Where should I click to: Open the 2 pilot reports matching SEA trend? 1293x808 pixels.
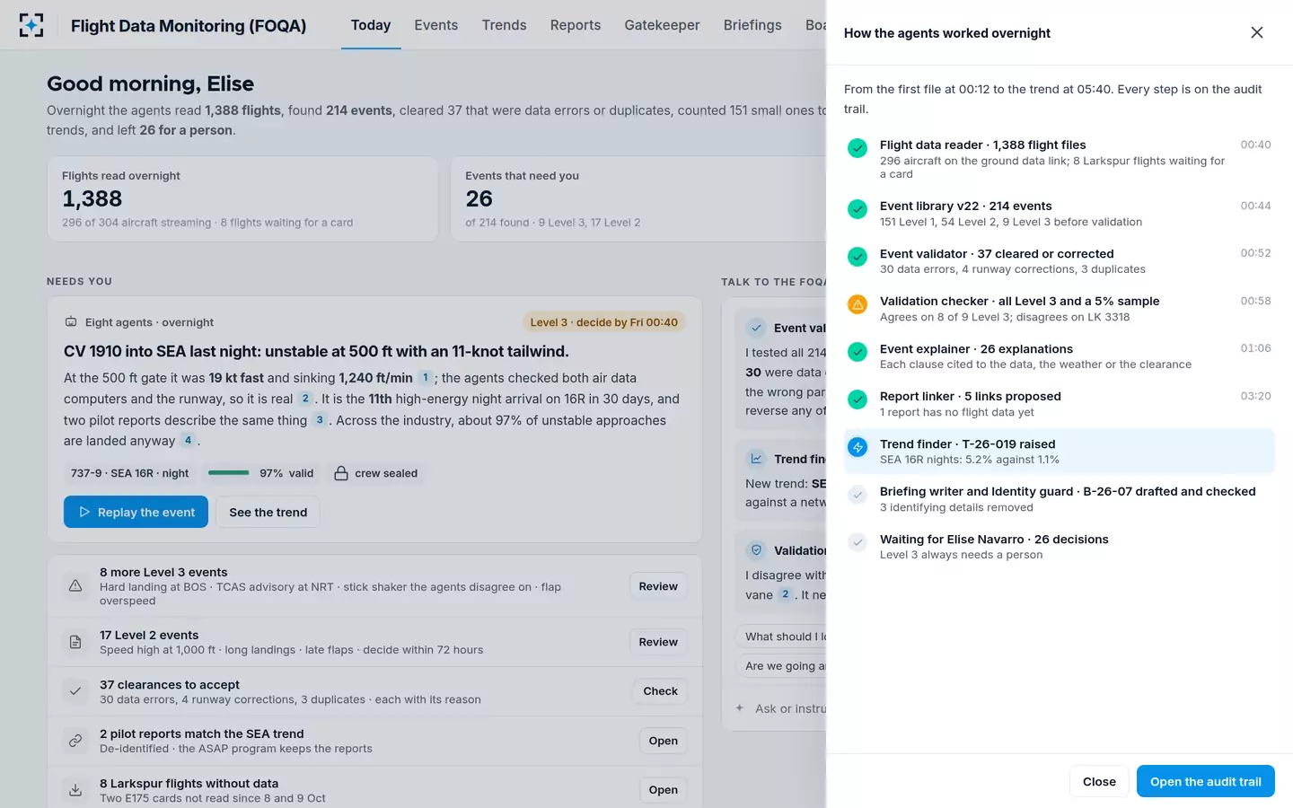(663, 741)
